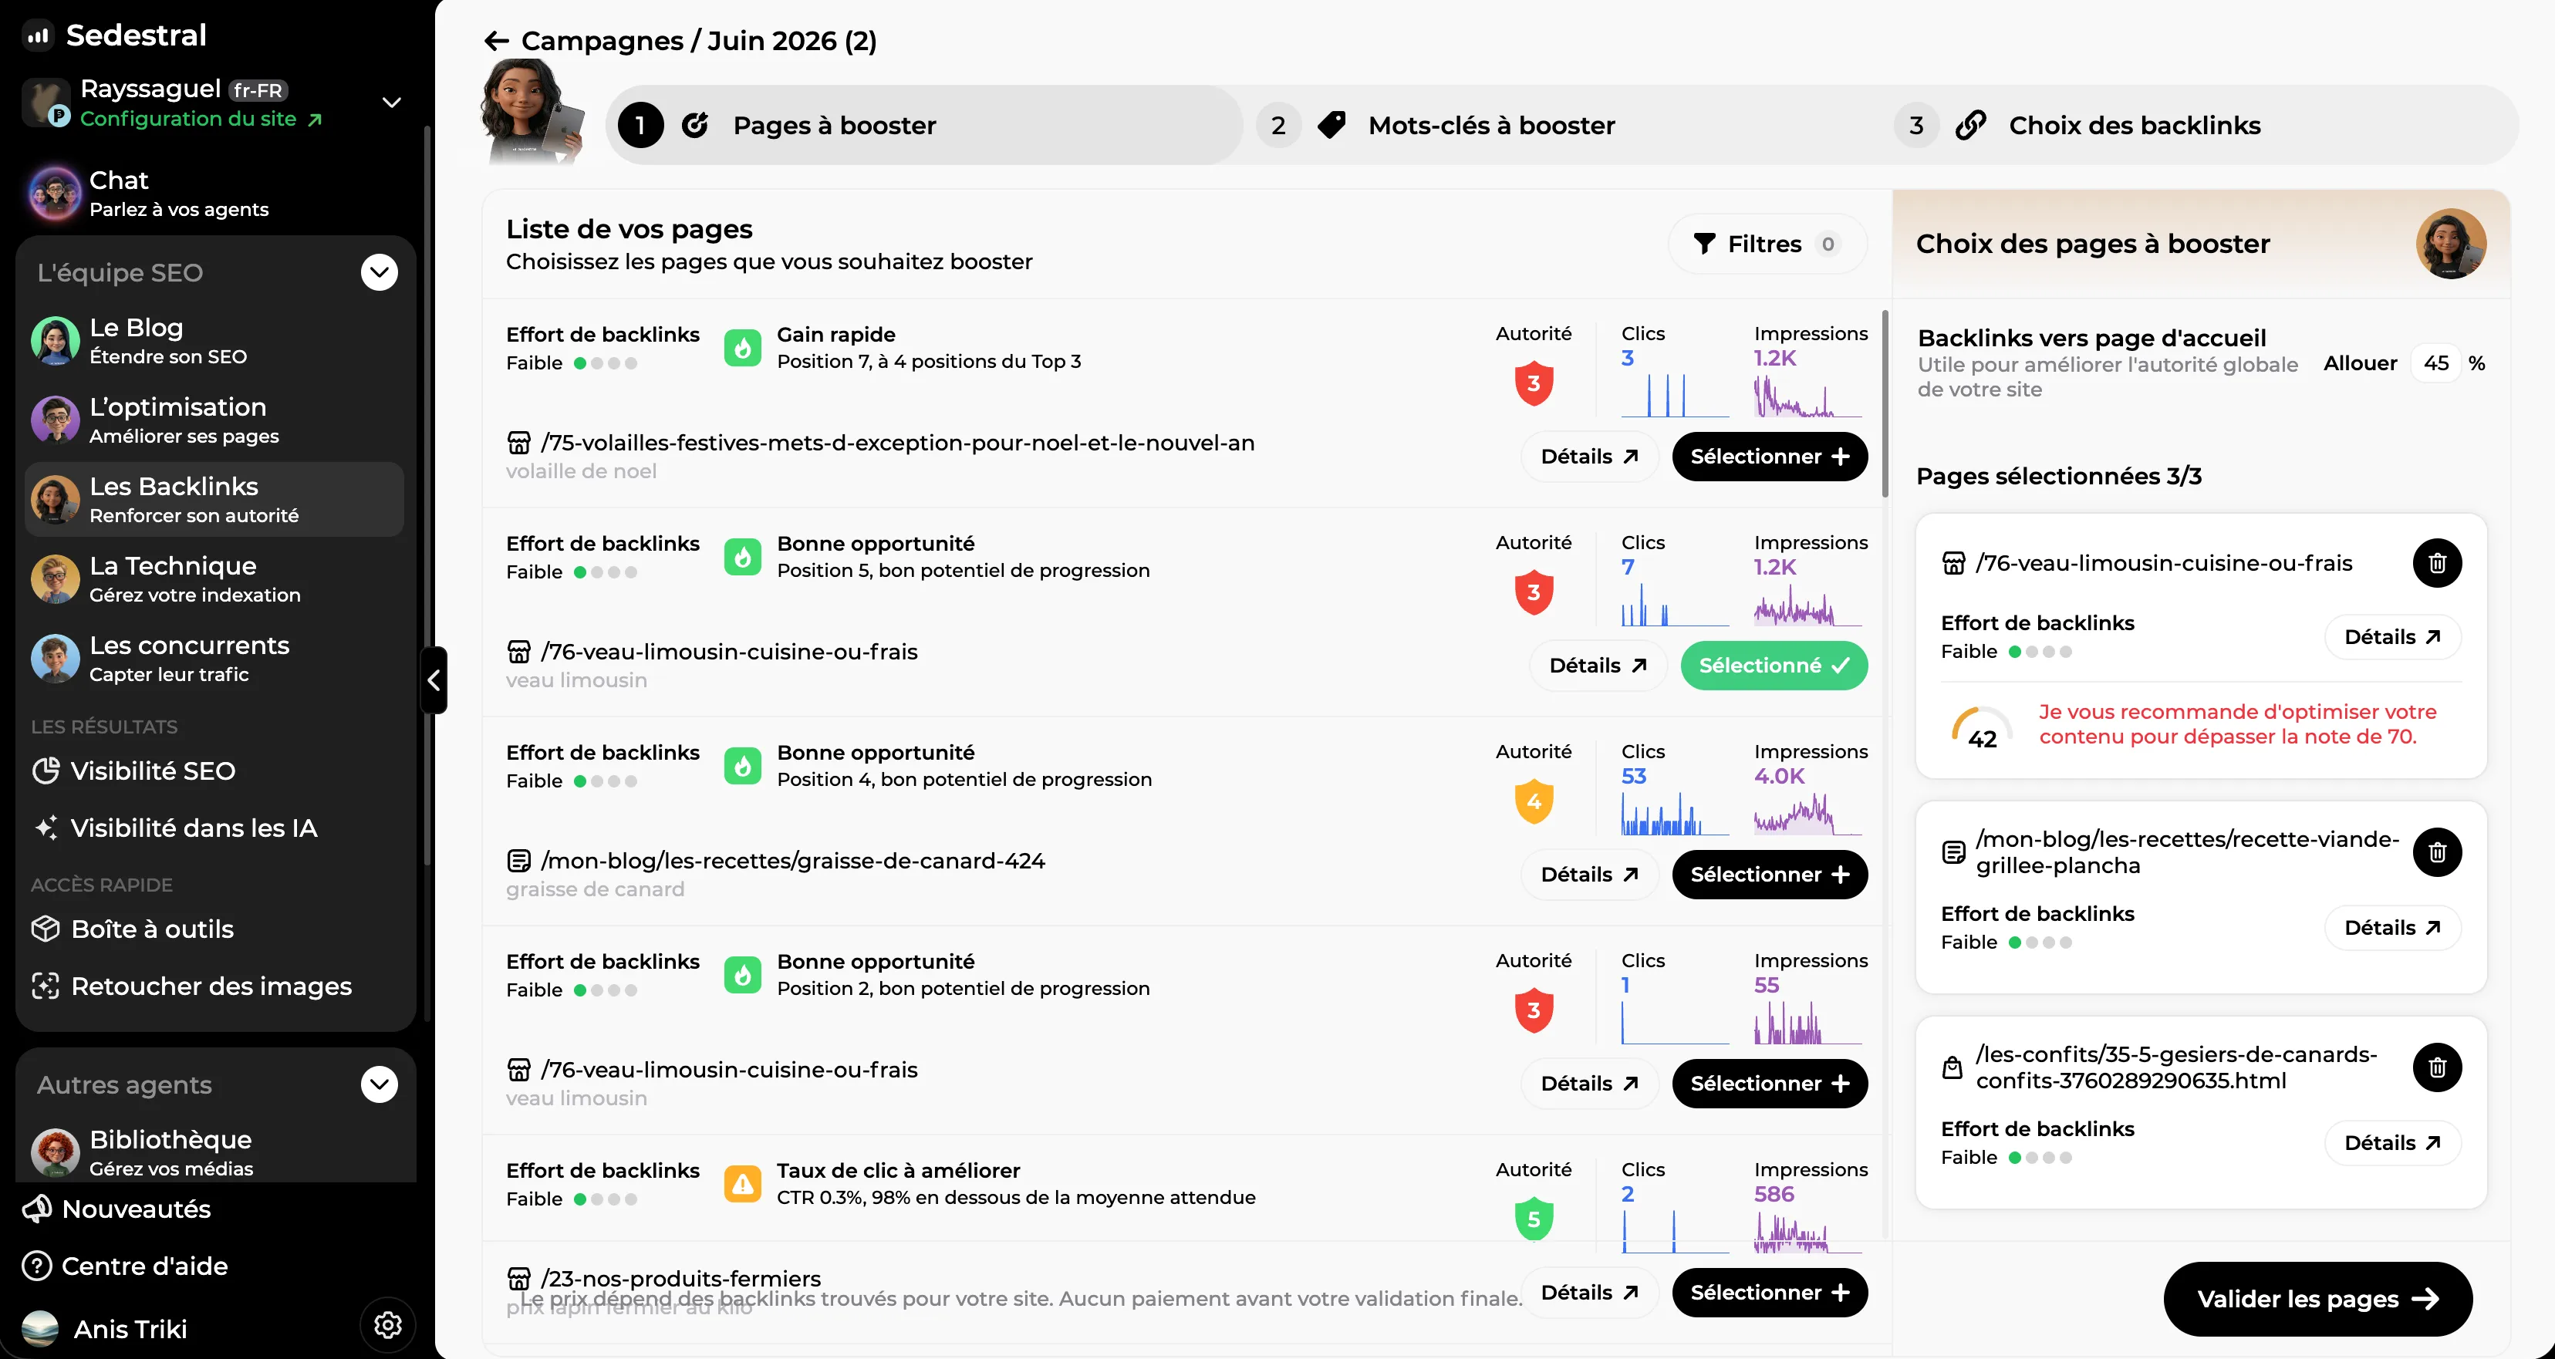Collapse the L'équipe SEO section
Viewport: 2555px width, 1359px height.
[x=380, y=273]
